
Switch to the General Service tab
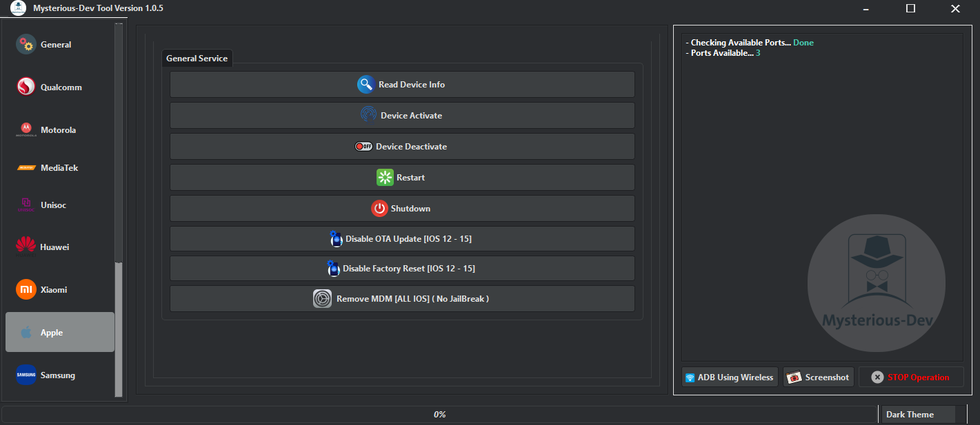coord(197,58)
